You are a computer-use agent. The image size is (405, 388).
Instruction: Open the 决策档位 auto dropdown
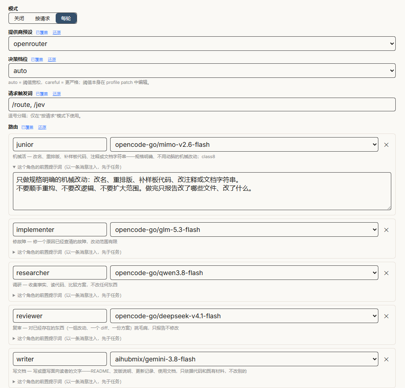[202, 71]
